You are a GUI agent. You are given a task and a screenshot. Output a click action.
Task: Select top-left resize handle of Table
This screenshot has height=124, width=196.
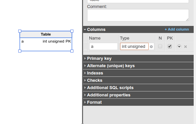tap(20, 31)
